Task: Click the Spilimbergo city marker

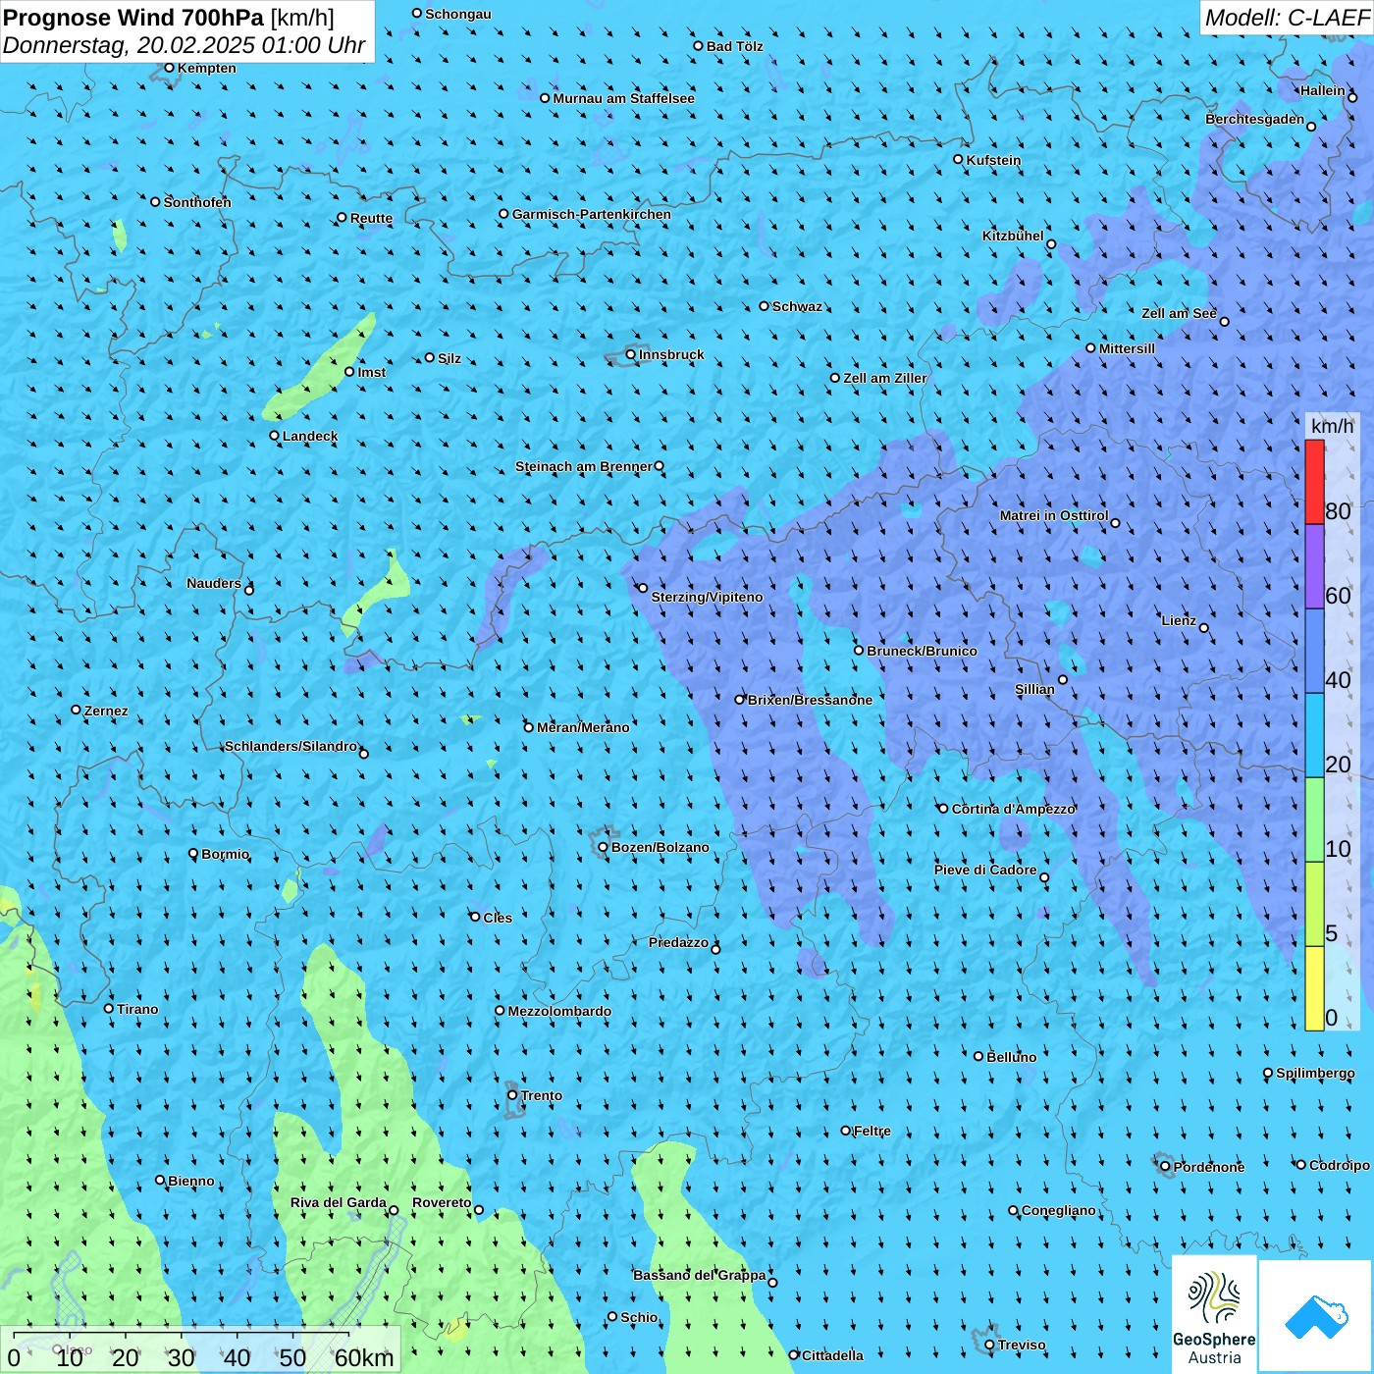Action: click(x=1268, y=1074)
